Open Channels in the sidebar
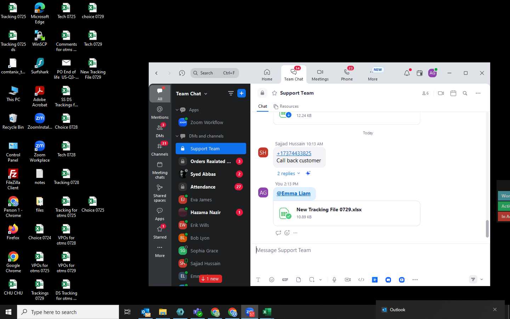510x319 pixels. pyautogui.click(x=160, y=149)
